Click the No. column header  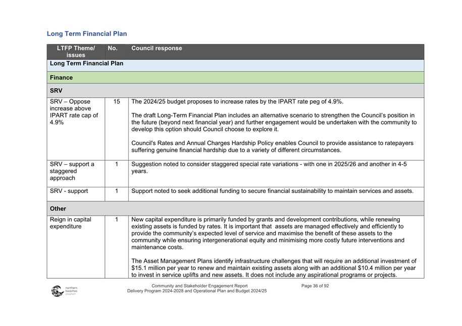(113, 48)
